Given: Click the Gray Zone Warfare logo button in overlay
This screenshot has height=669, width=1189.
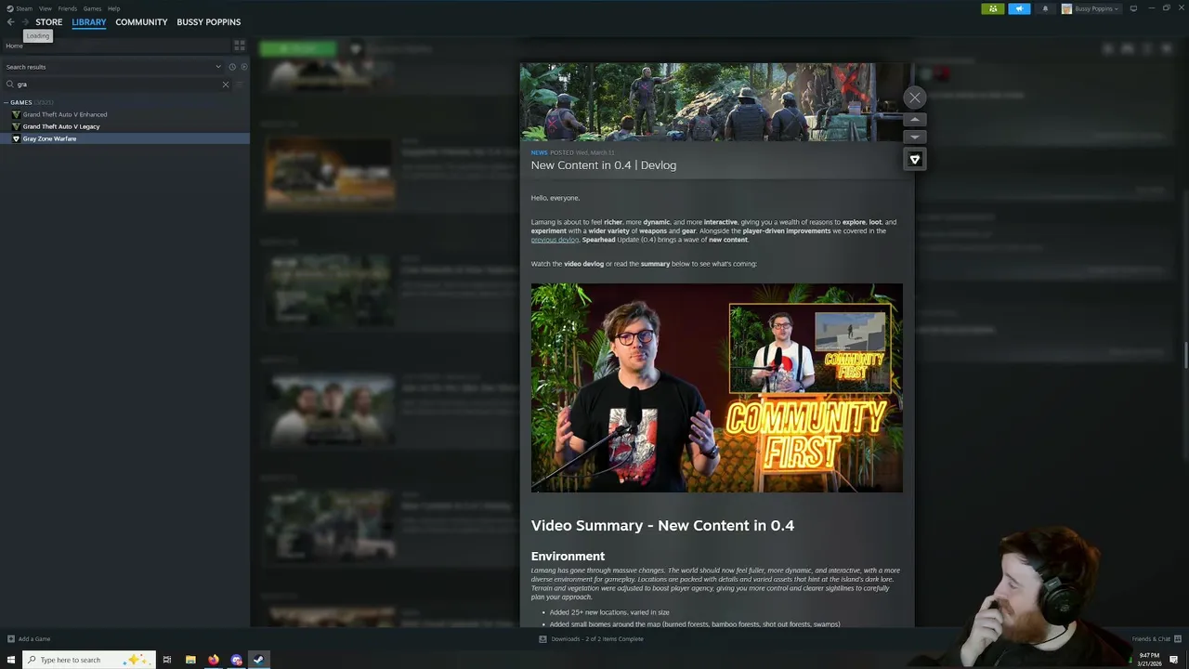Looking at the screenshot, I should pos(914,160).
